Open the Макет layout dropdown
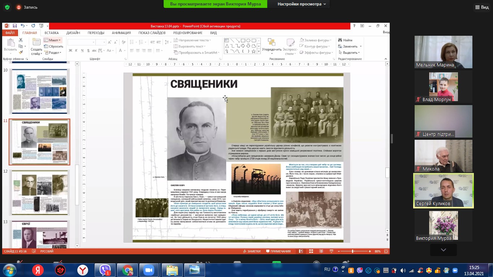The height and width of the screenshot is (277, 493). tap(53, 40)
